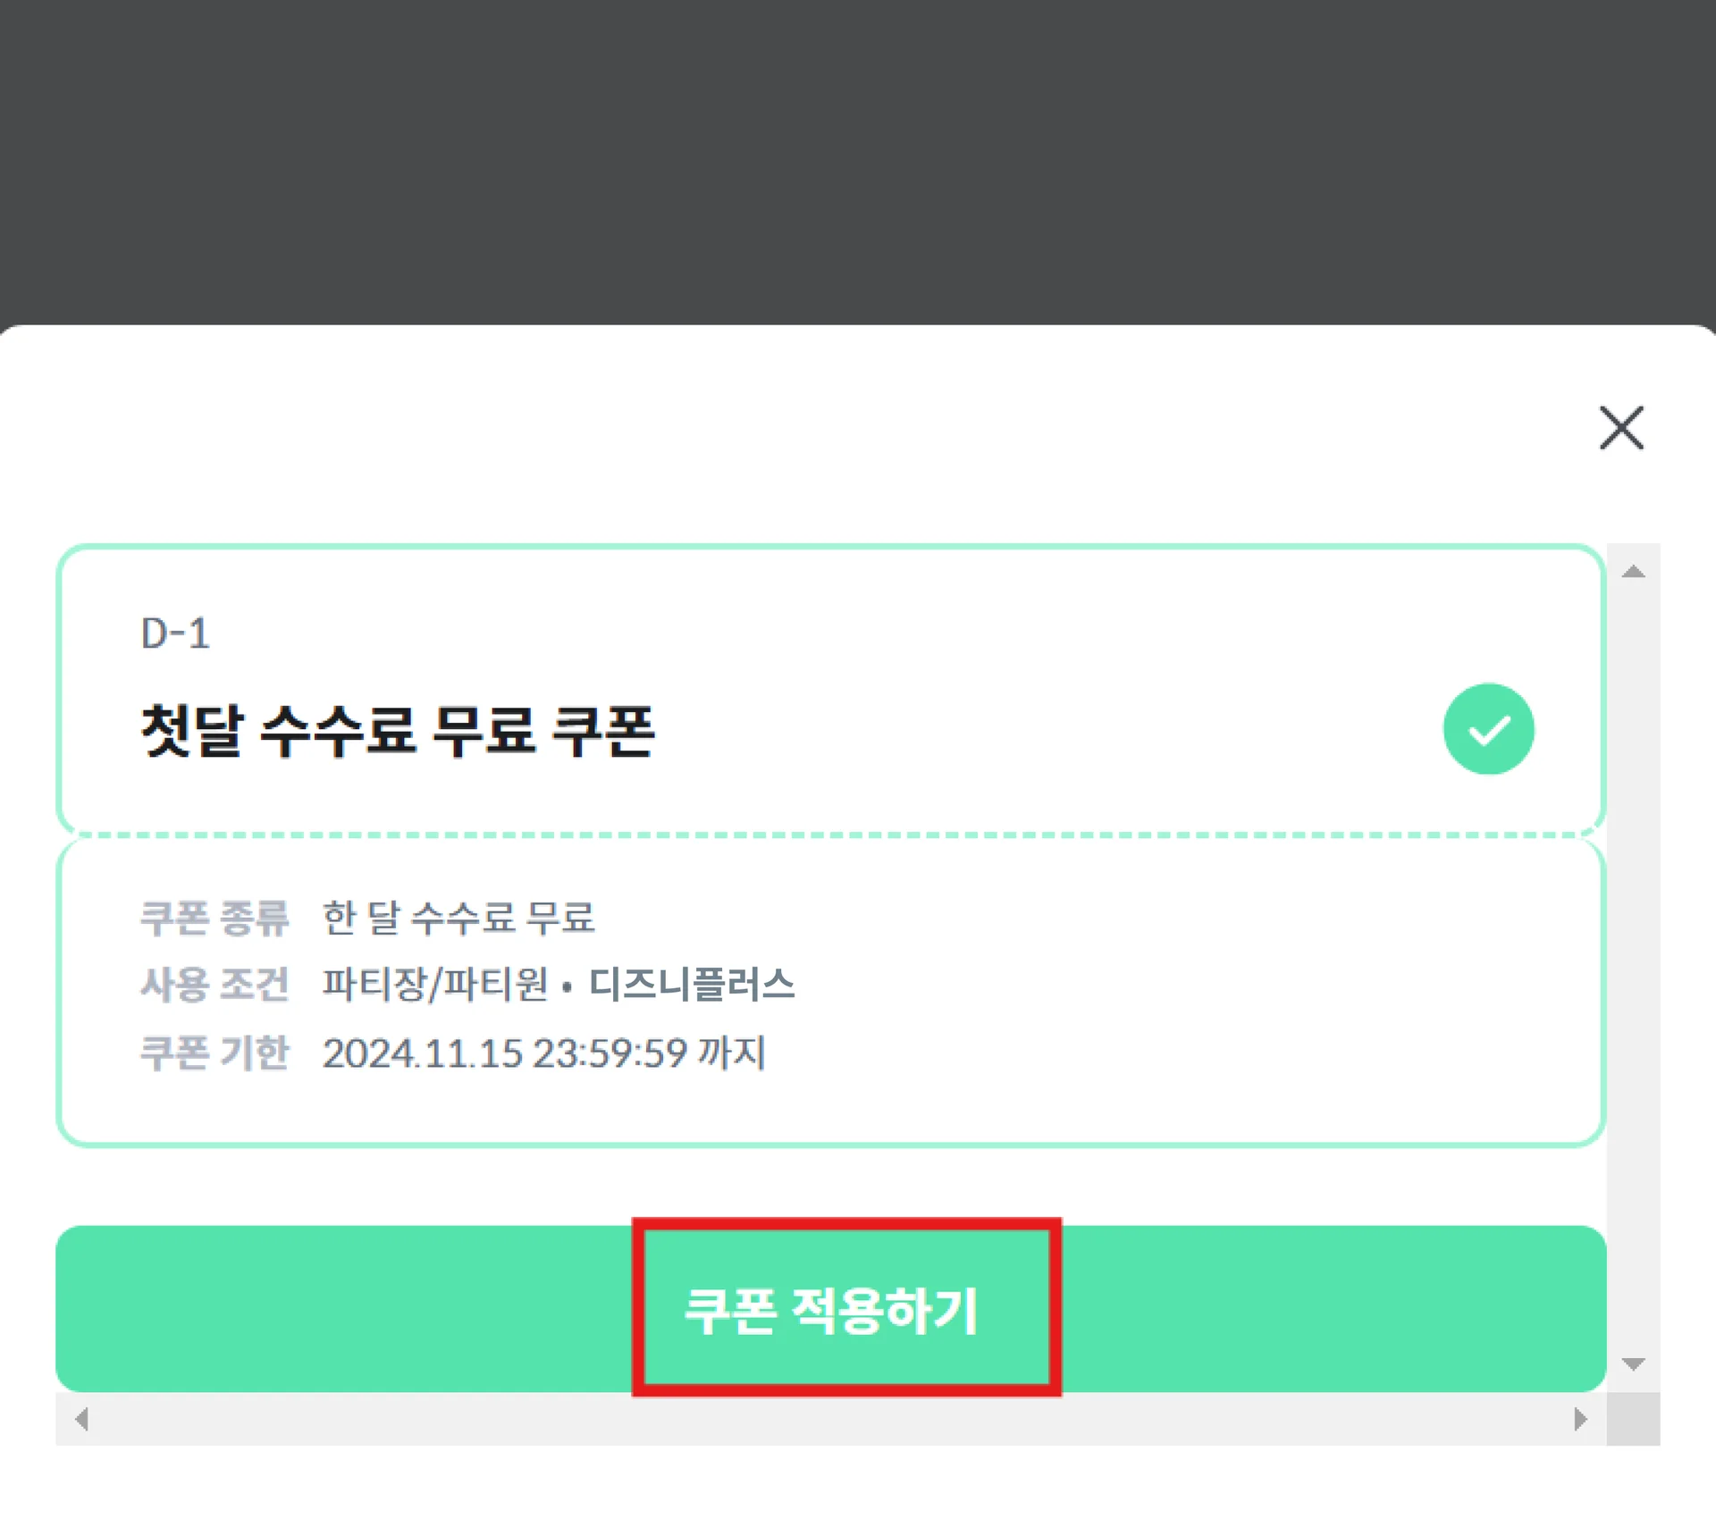This screenshot has width=1716, height=1527.
Task: Click the horizontal scrollbar track
Action: point(831,1419)
